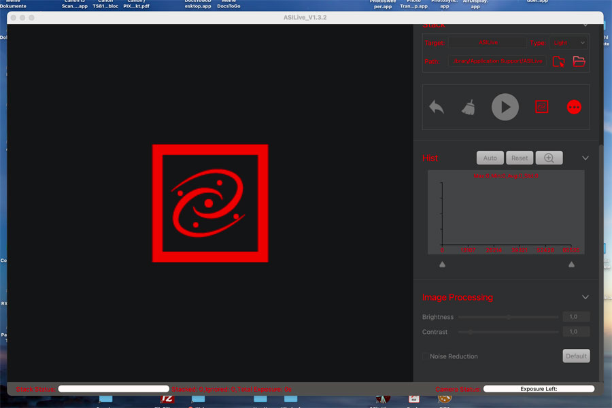612x408 pixels.
Task: Click the Camera Status label
Action: [458, 389]
